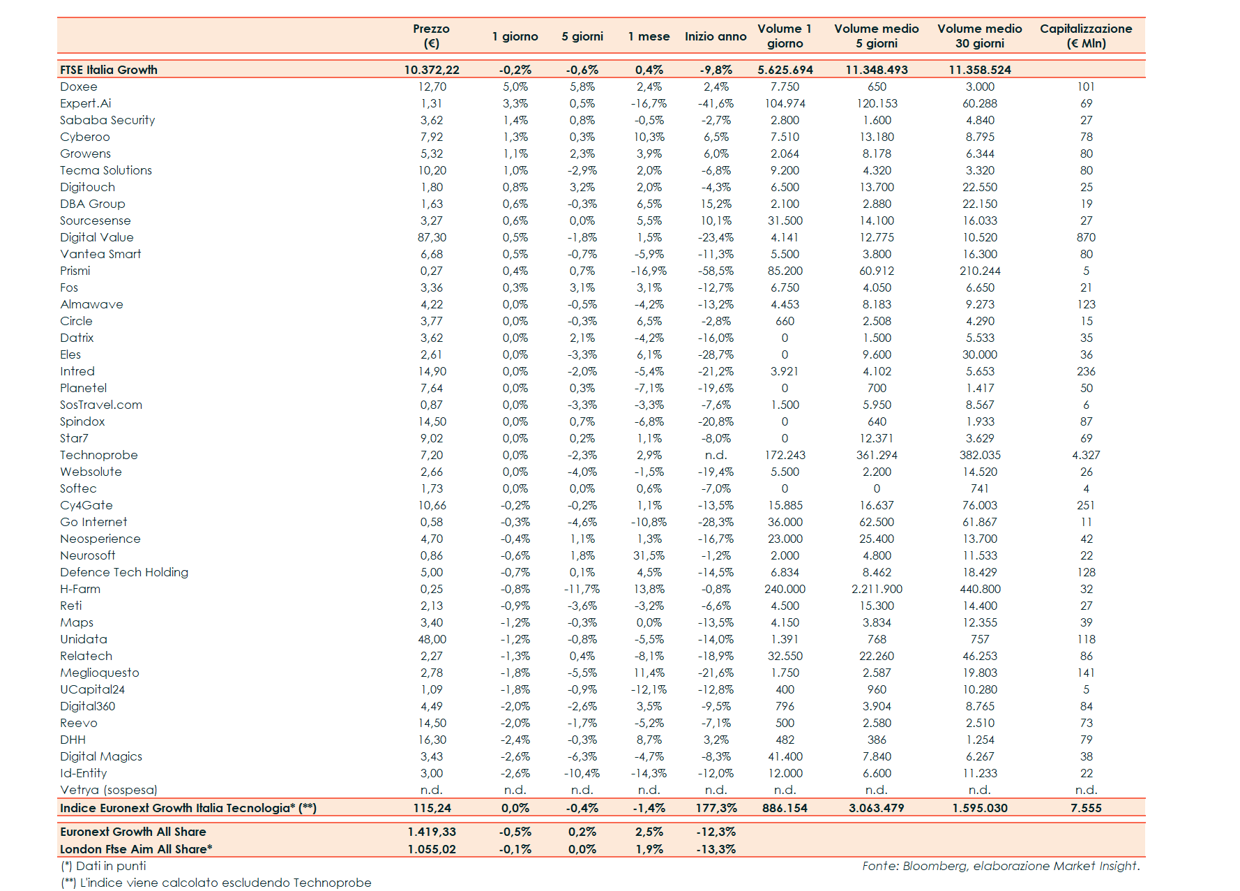
Task: Select the 'Spindox' company name
Action: pyautogui.click(x=82, y=421)
